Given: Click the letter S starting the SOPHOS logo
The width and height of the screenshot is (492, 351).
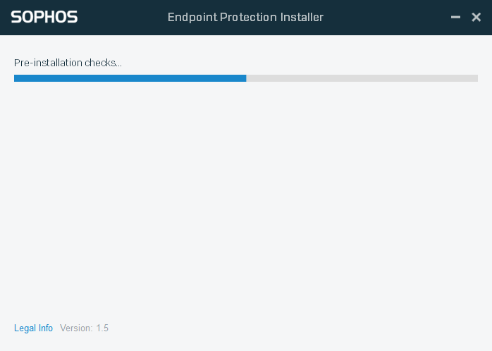Looking at the screenshot, I should tap(16, 17).
